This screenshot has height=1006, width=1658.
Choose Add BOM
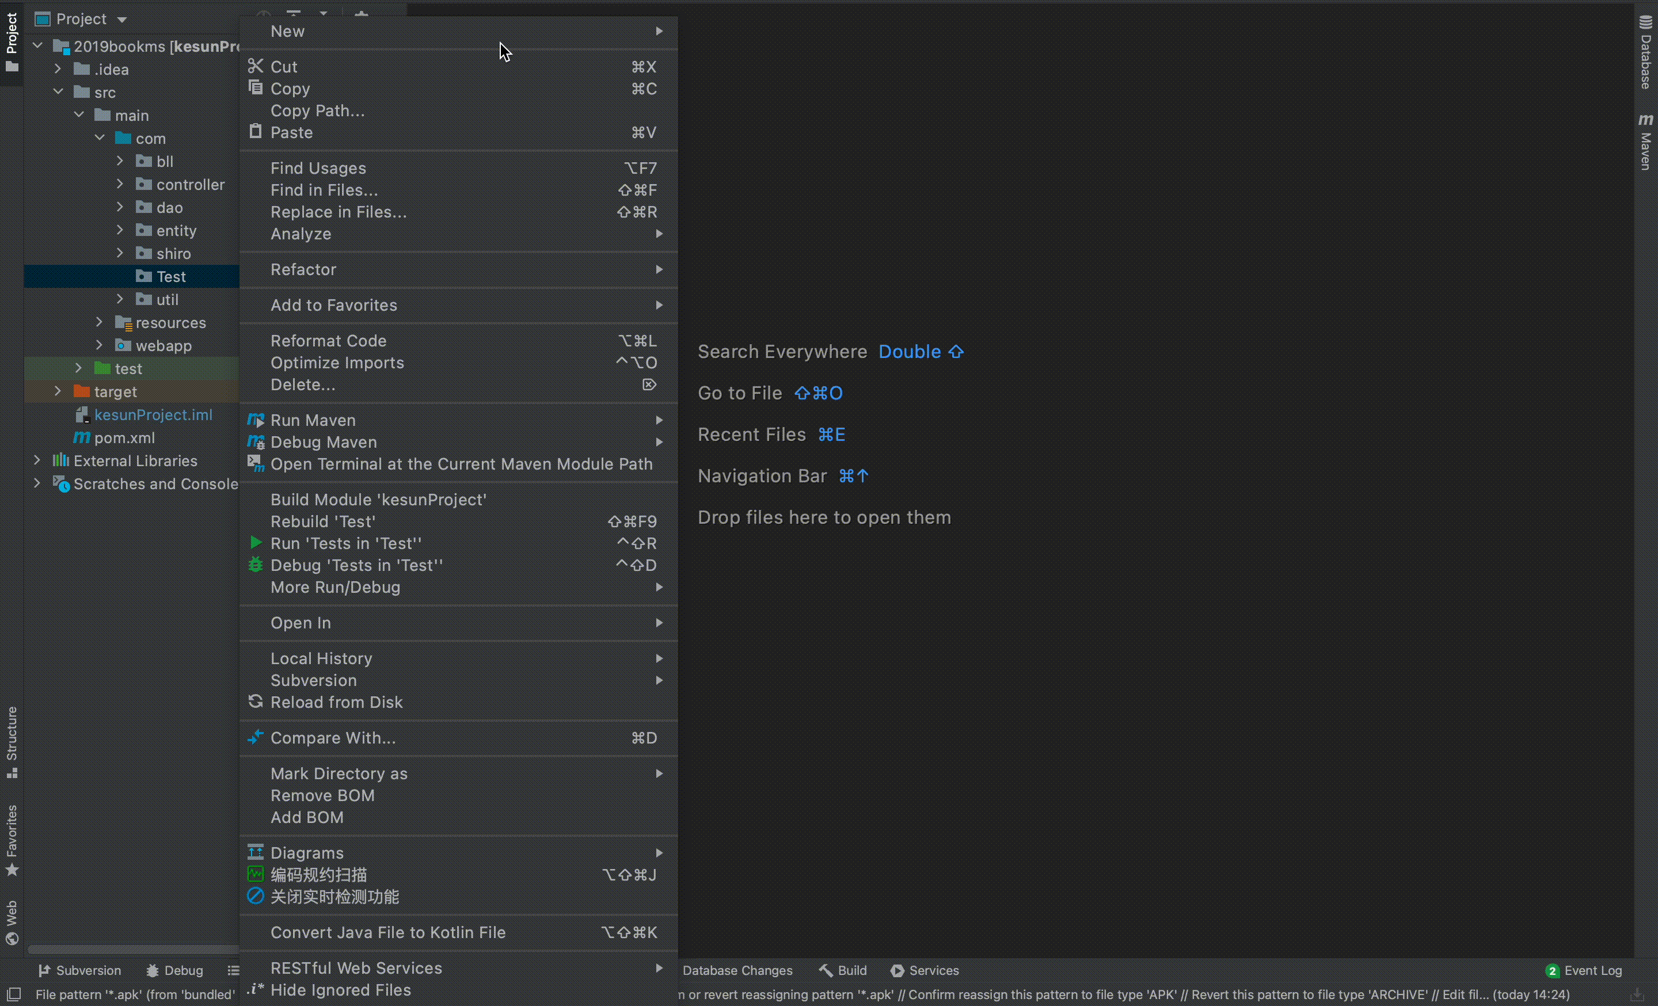pos(458,817)
